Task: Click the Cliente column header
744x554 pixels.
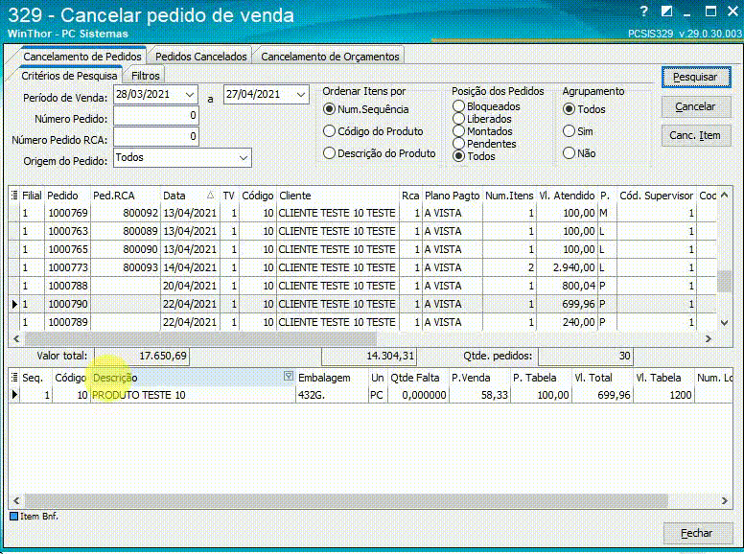Action: pyautogui.click(x=337, y=196)
